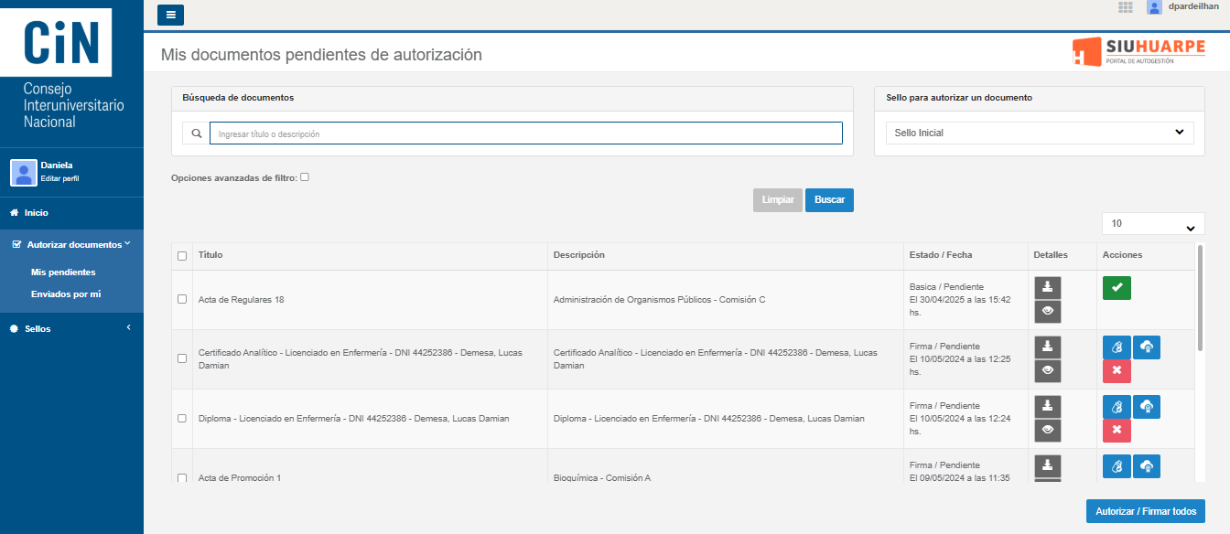The height and width of the screenshot is (534, 1230).
Task: Go to Inicio in the sidebar menu
Action: click(x=36, y=212)
